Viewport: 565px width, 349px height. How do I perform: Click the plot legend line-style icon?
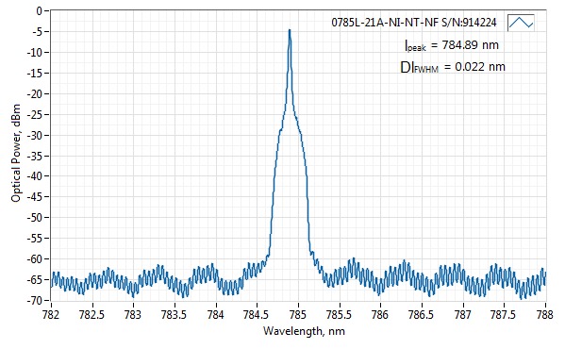coord(521,23)
